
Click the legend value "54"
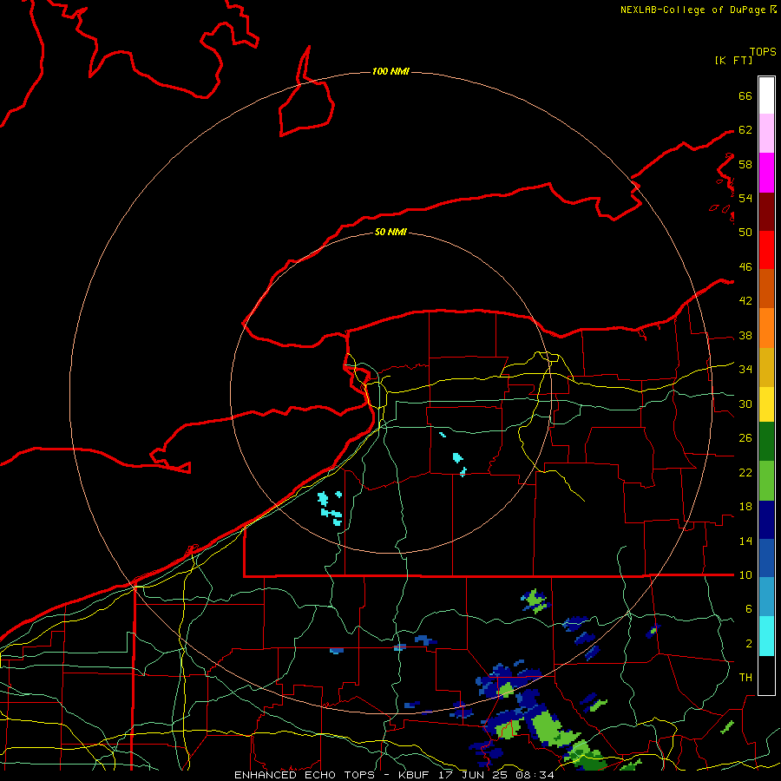[x=745, y=198]
